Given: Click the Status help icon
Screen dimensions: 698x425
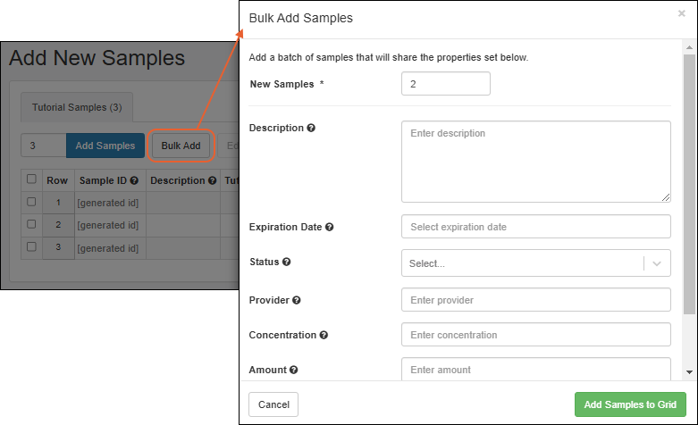Looking at the screenshot, I should click(x=287, y=262).
